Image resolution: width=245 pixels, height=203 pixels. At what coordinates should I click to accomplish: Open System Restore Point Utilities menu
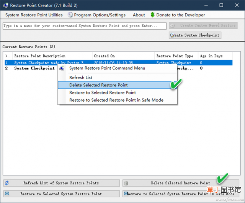pyautogui.click(x=34, y=15)
